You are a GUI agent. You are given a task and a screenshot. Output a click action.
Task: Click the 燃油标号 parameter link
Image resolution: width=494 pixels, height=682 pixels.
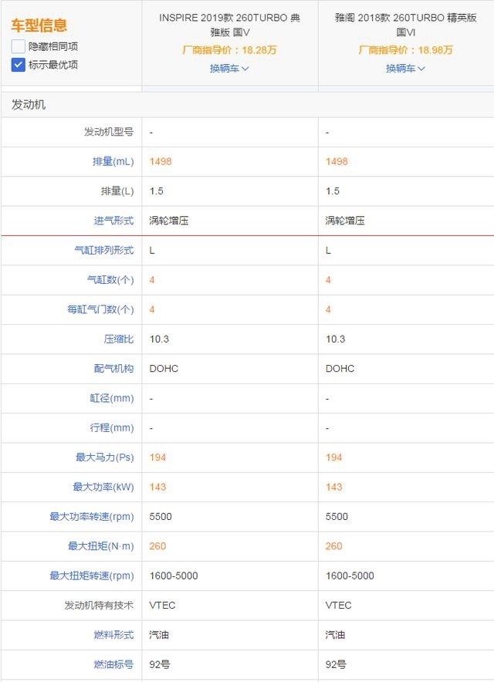[x=113, y=664]
